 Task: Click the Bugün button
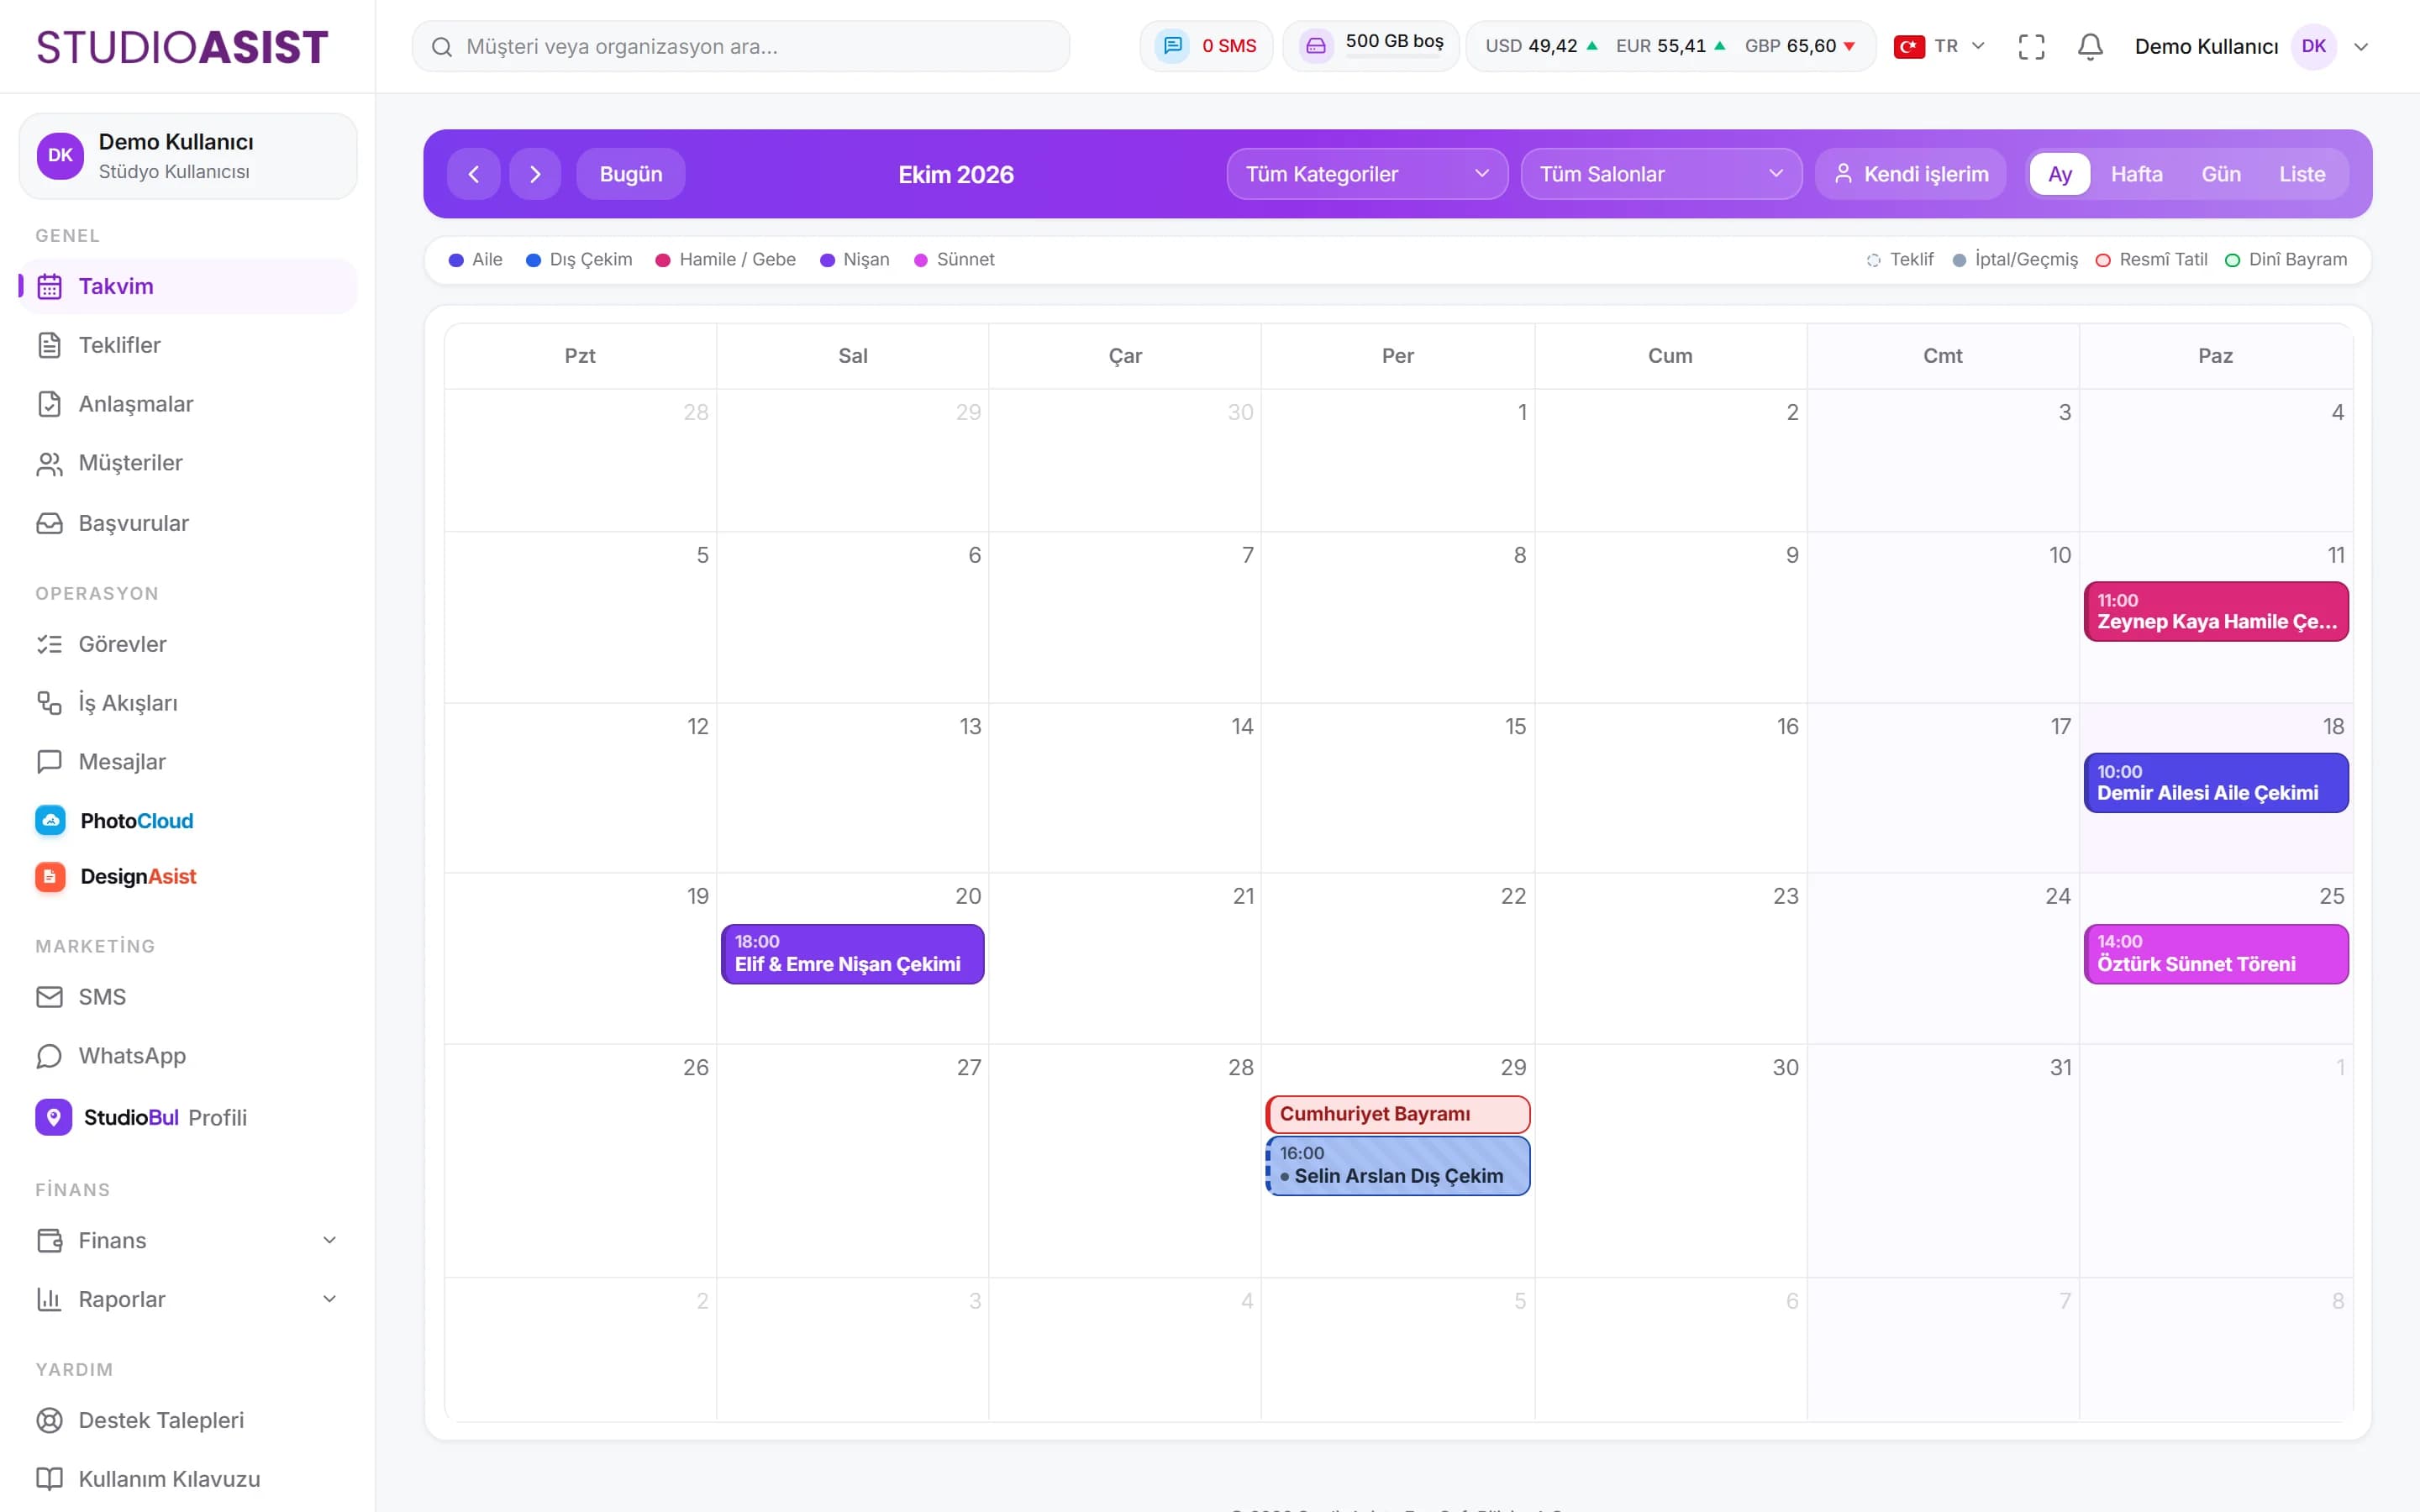coord(630,174)
